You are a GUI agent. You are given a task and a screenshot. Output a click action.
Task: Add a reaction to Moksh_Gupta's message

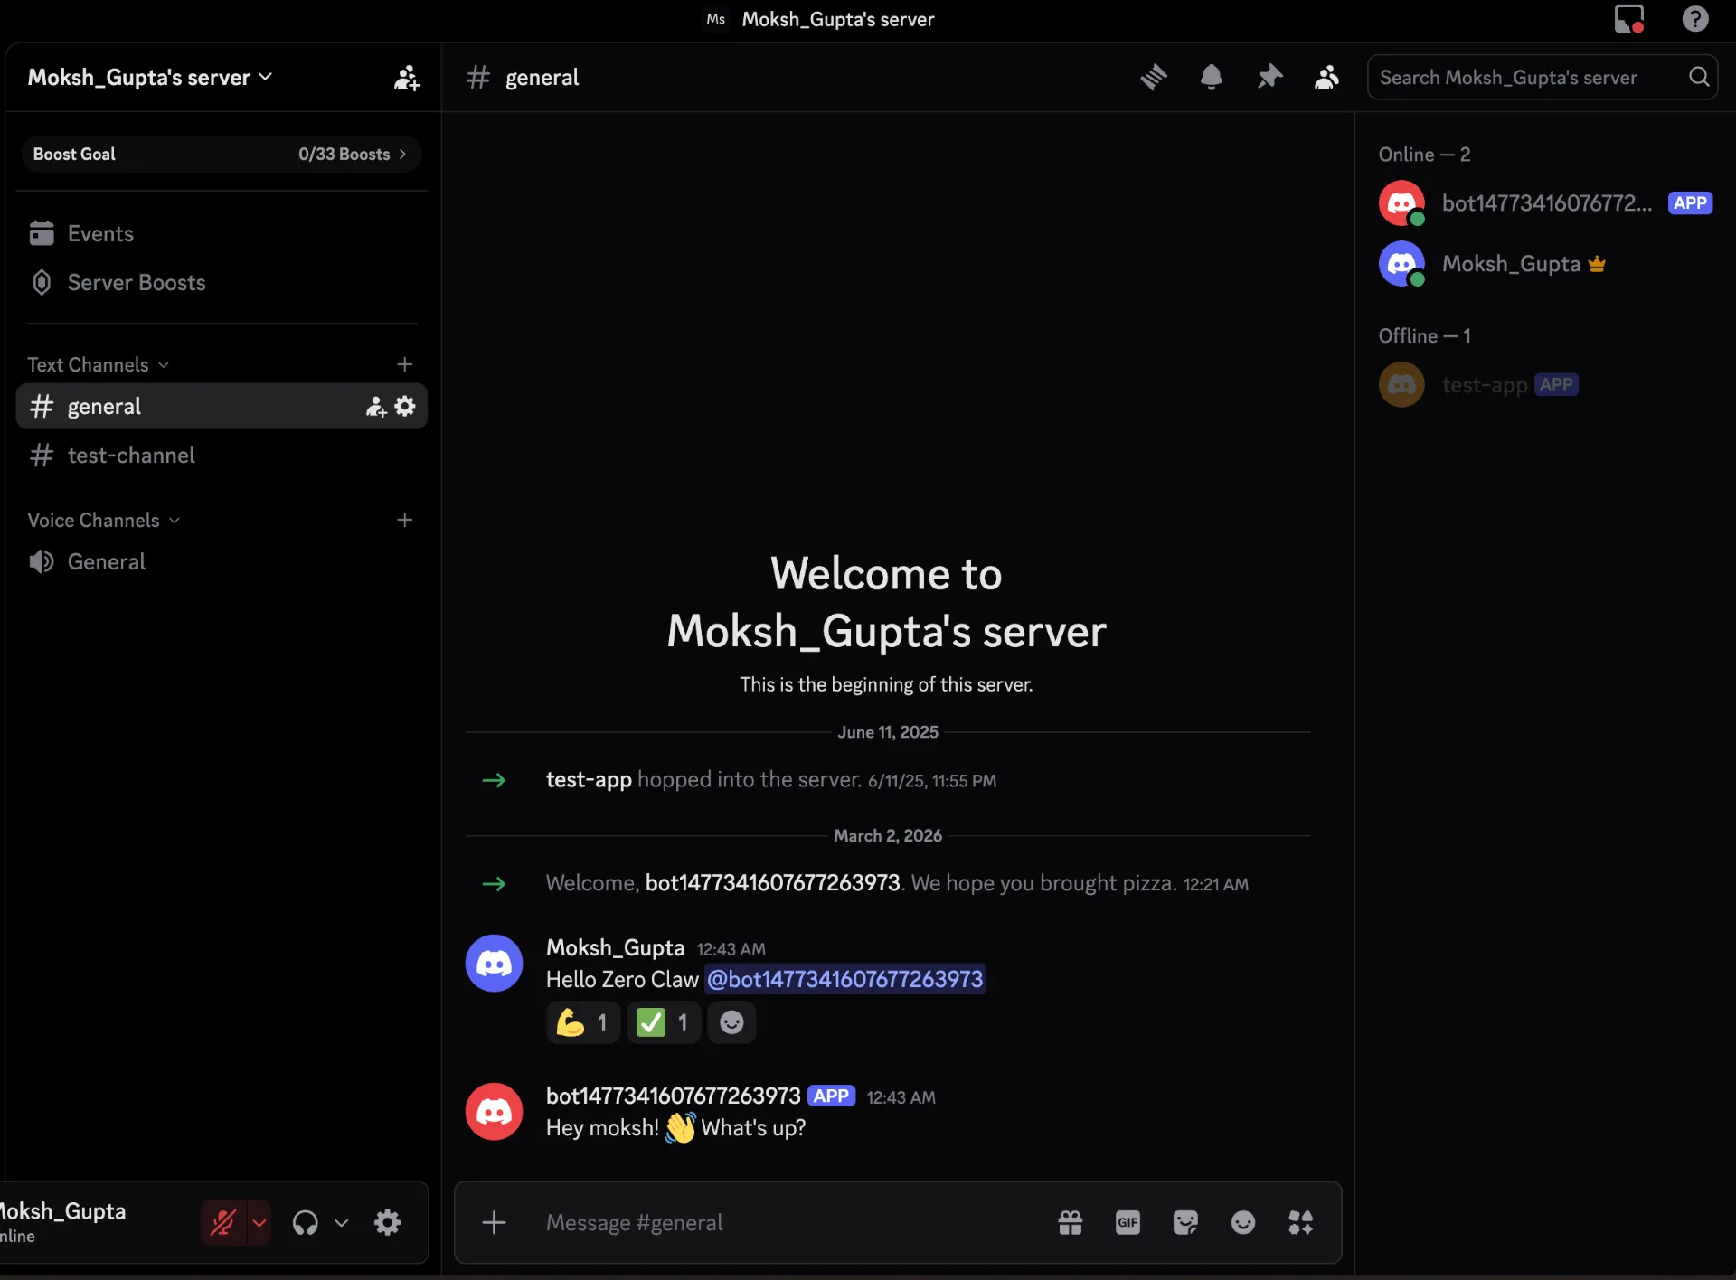tap(731, 1022)
